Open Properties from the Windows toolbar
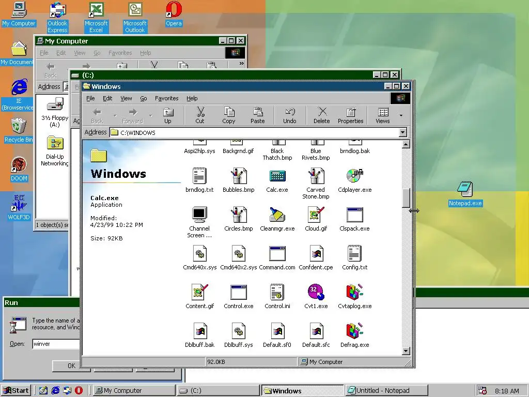The image size is (529, 397). point(351,116)
